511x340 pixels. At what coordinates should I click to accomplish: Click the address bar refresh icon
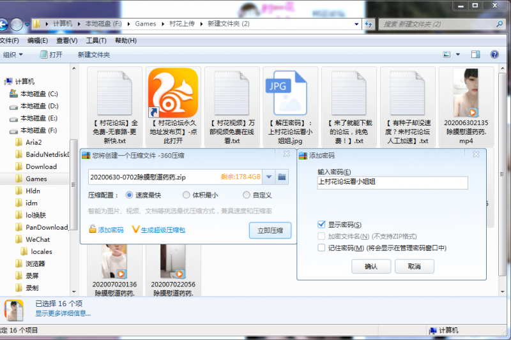tap(368, 24)
